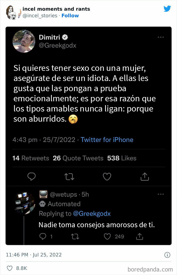
Task: Like the embedded tweet with heart at bottom
Action: pyautogui.click(x=10, y=268)
